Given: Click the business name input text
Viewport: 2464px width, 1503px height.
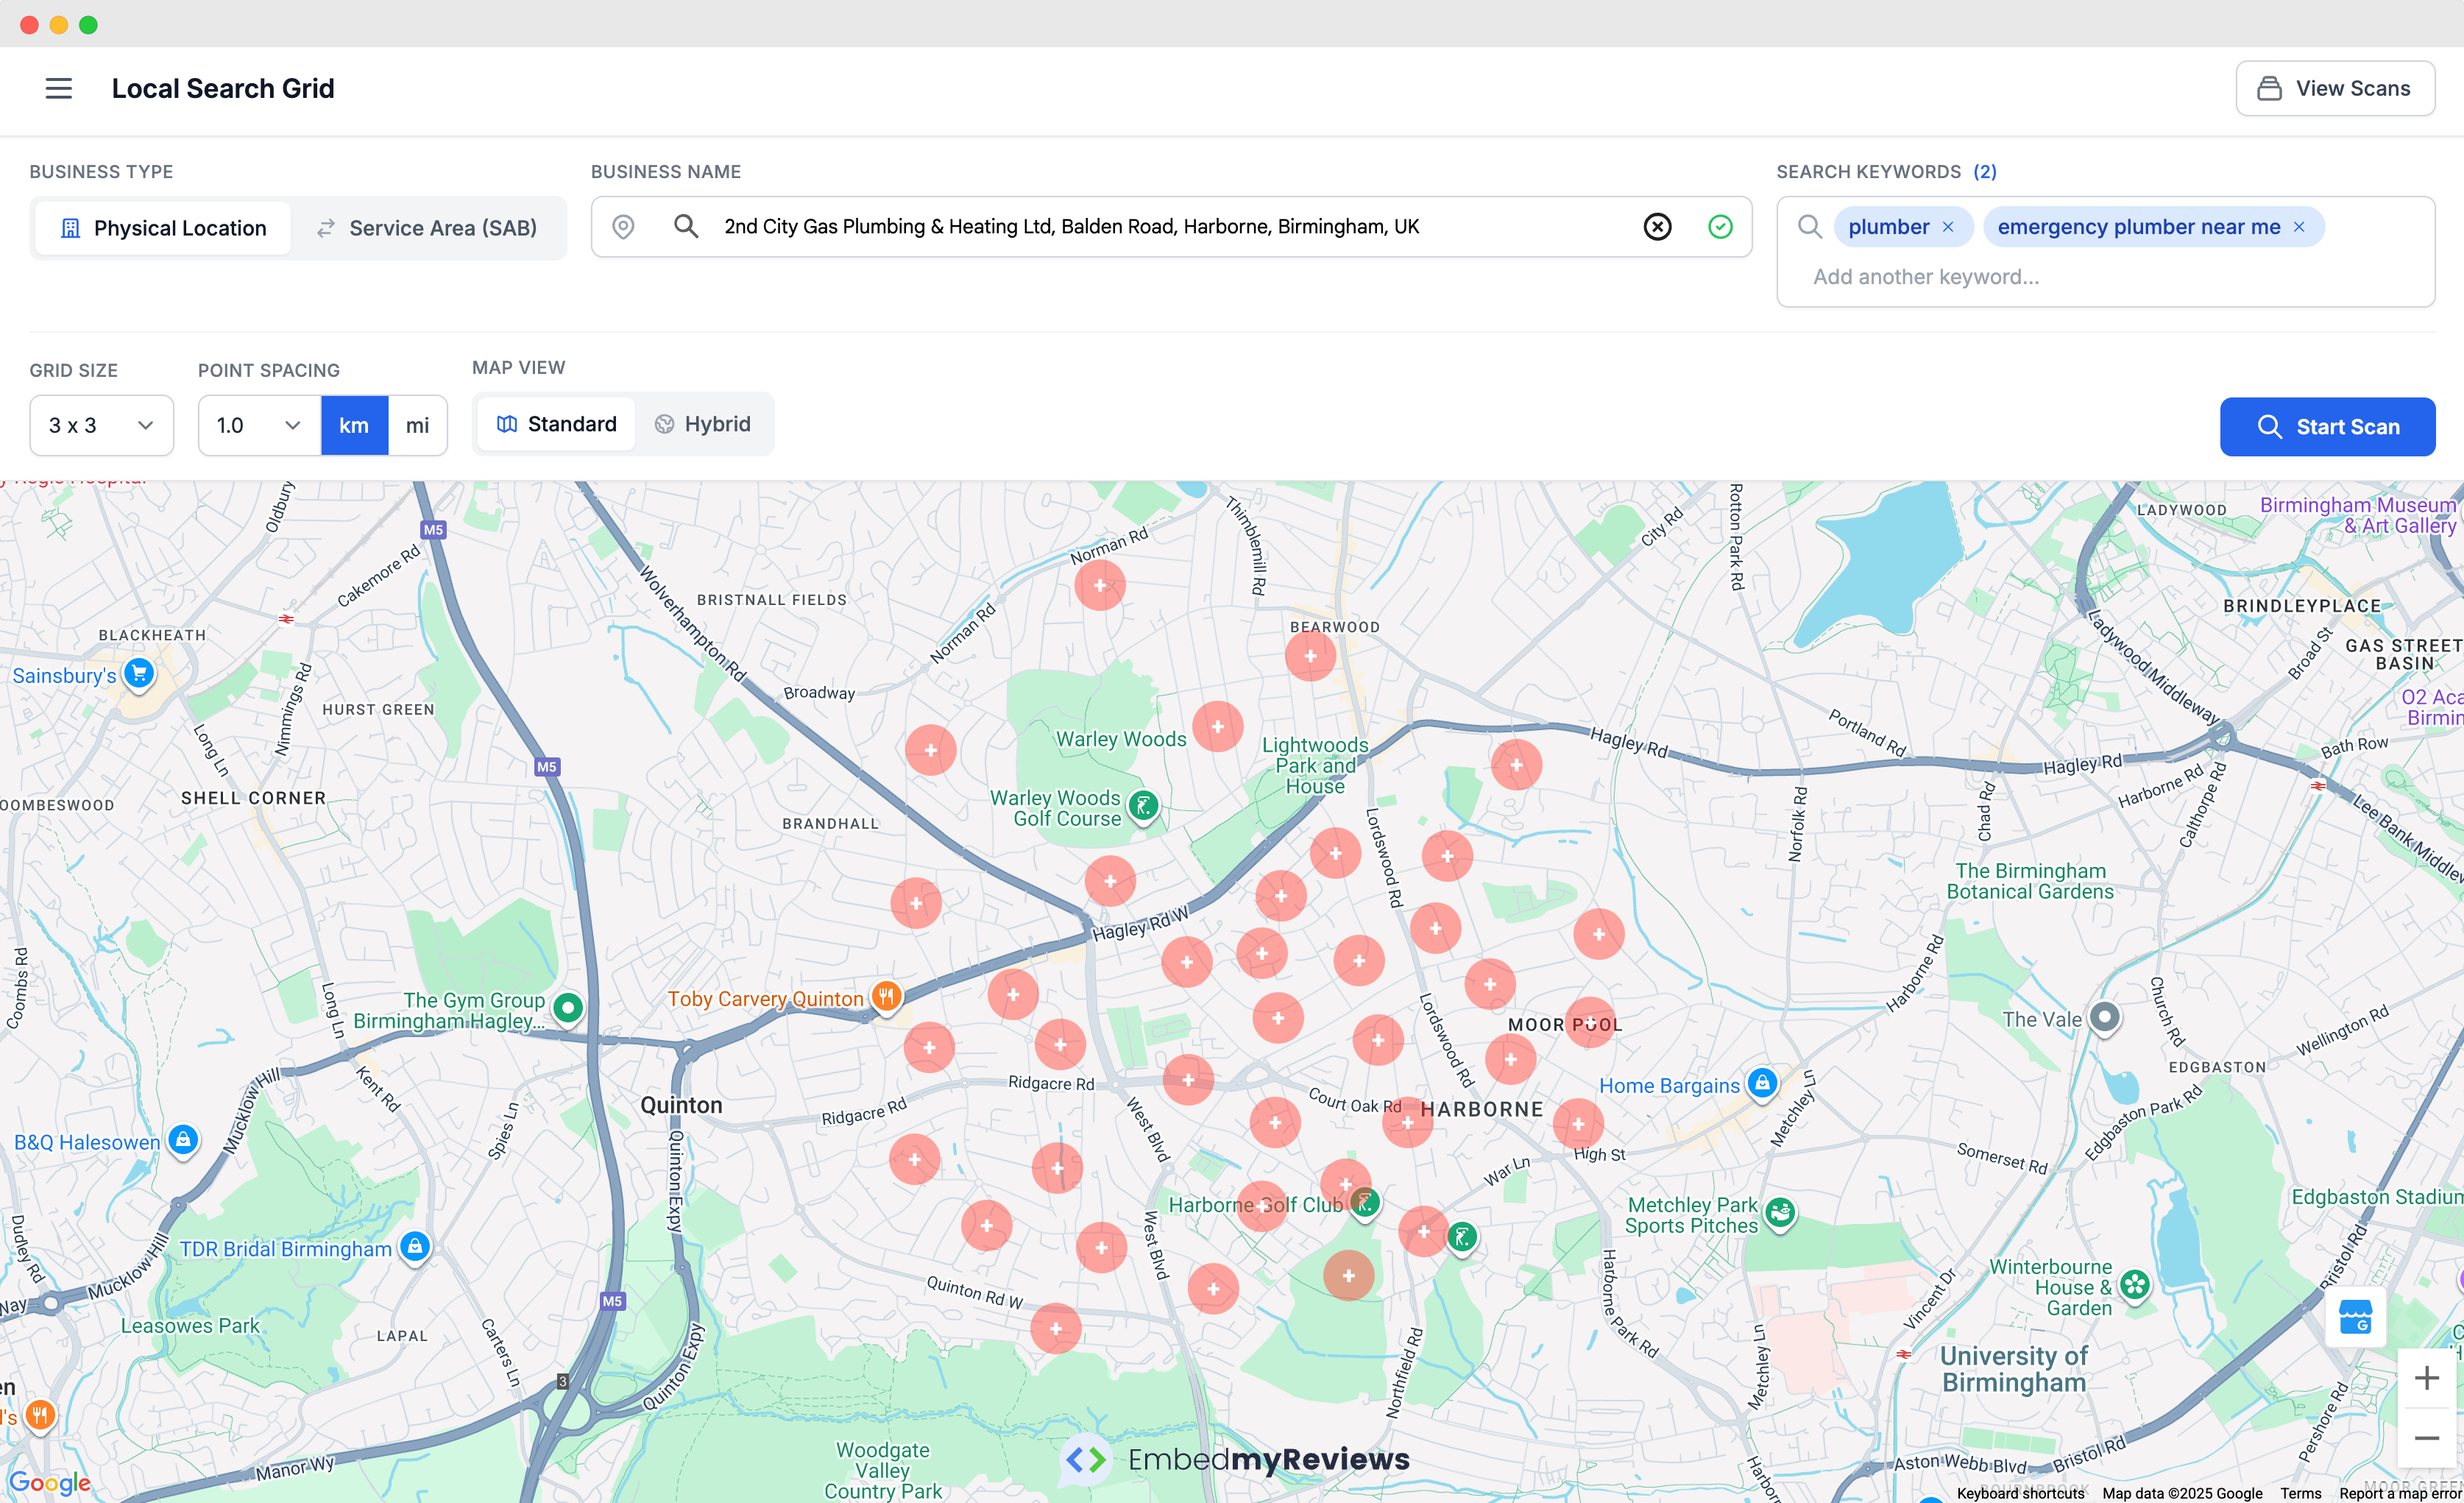Looking at the screenshot, I should click(1071, 227).
